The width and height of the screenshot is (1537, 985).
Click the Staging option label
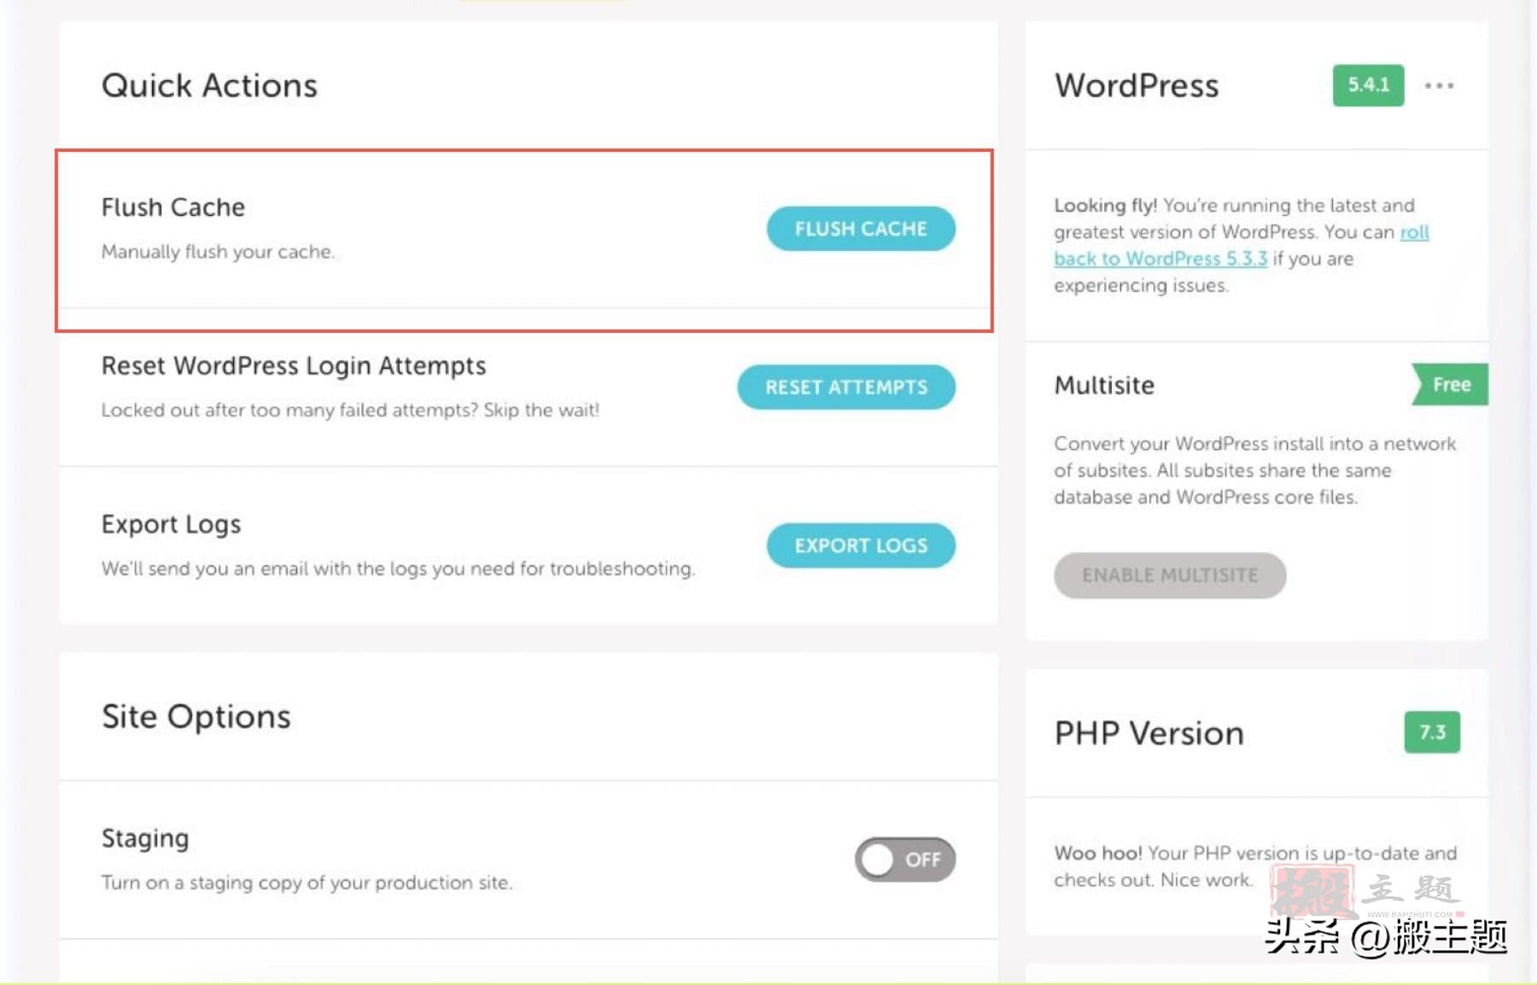(144, 838)
